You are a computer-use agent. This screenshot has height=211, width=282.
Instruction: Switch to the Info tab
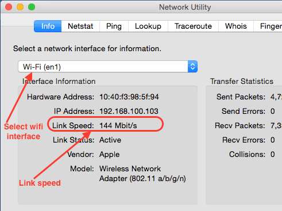48,26
